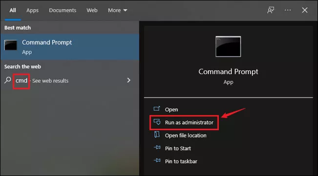Expand web results chevron arrow
The width and height of the screenshot is (318, 176).
128,80
